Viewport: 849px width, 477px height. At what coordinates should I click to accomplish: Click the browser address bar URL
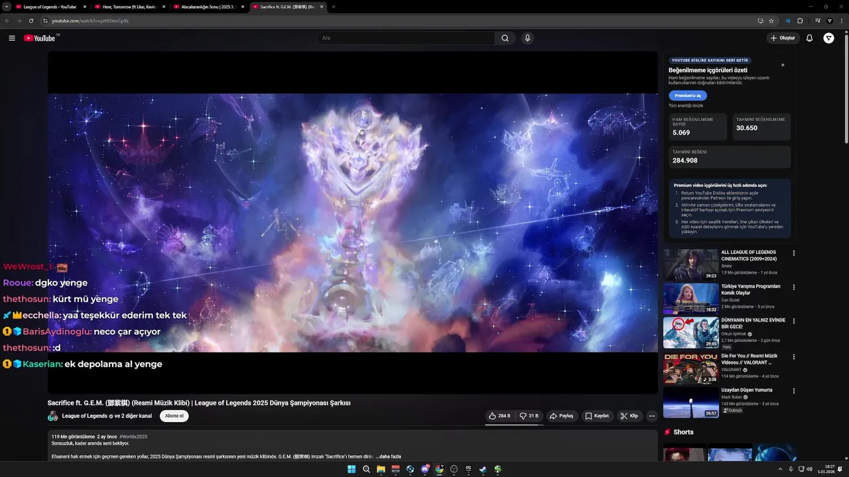click(91, 21)
